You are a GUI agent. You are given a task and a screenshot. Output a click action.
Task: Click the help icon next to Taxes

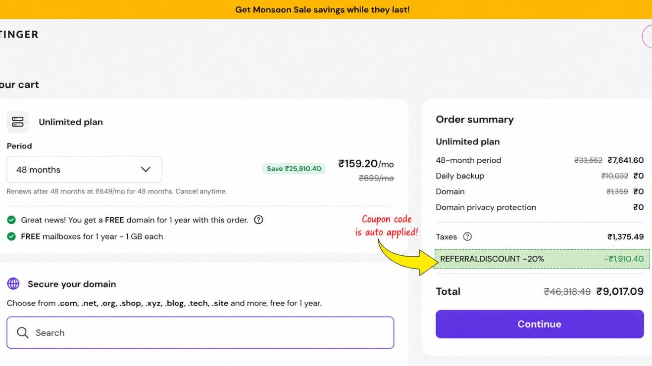coord(467,236)
